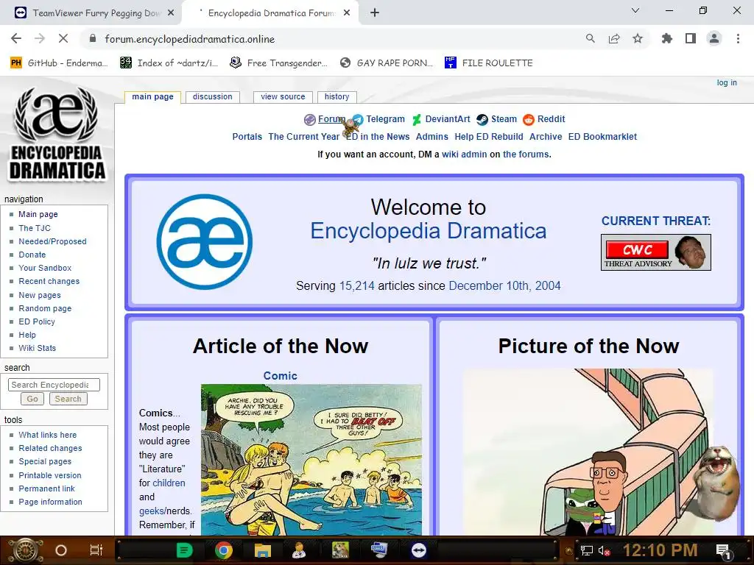
Task: Stop loading the page
Action: pyautogui.click(x=63, y=38)
